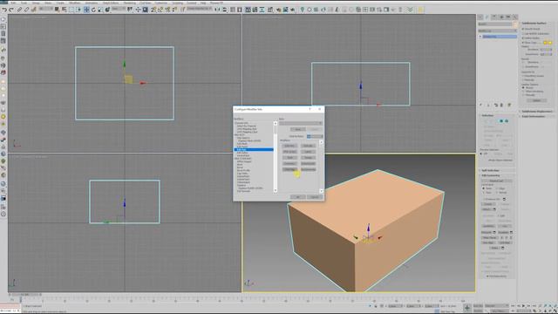Click the Undo arrow in main toolbar

pos(4,10)
